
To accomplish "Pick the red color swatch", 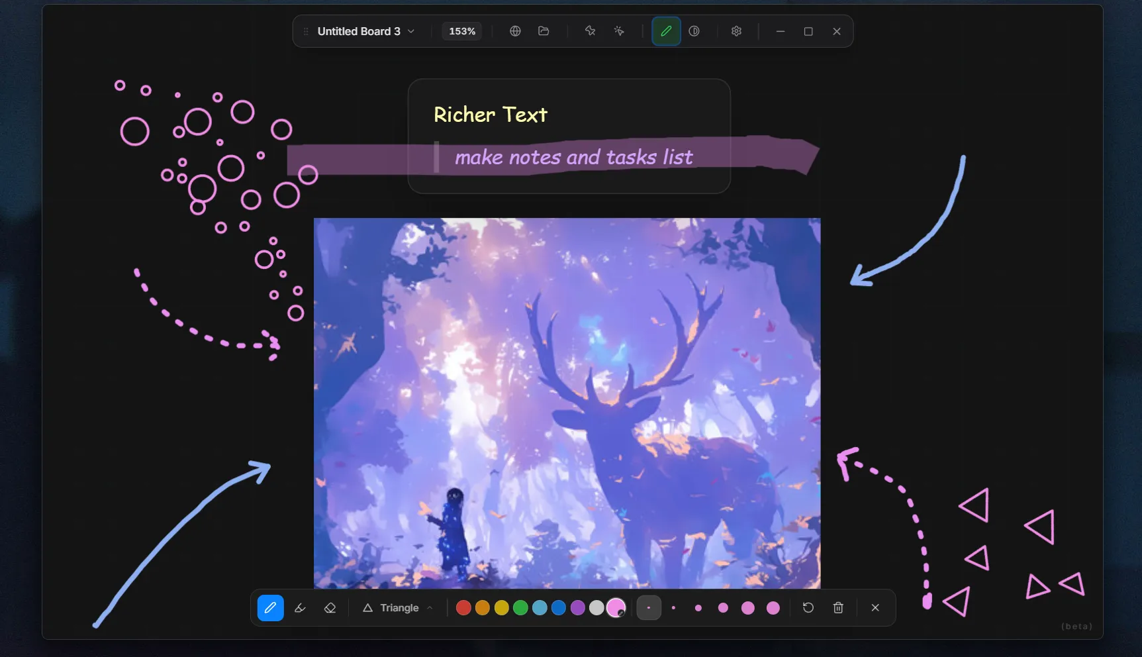I will pyautogui.click(x=463, y=608).
